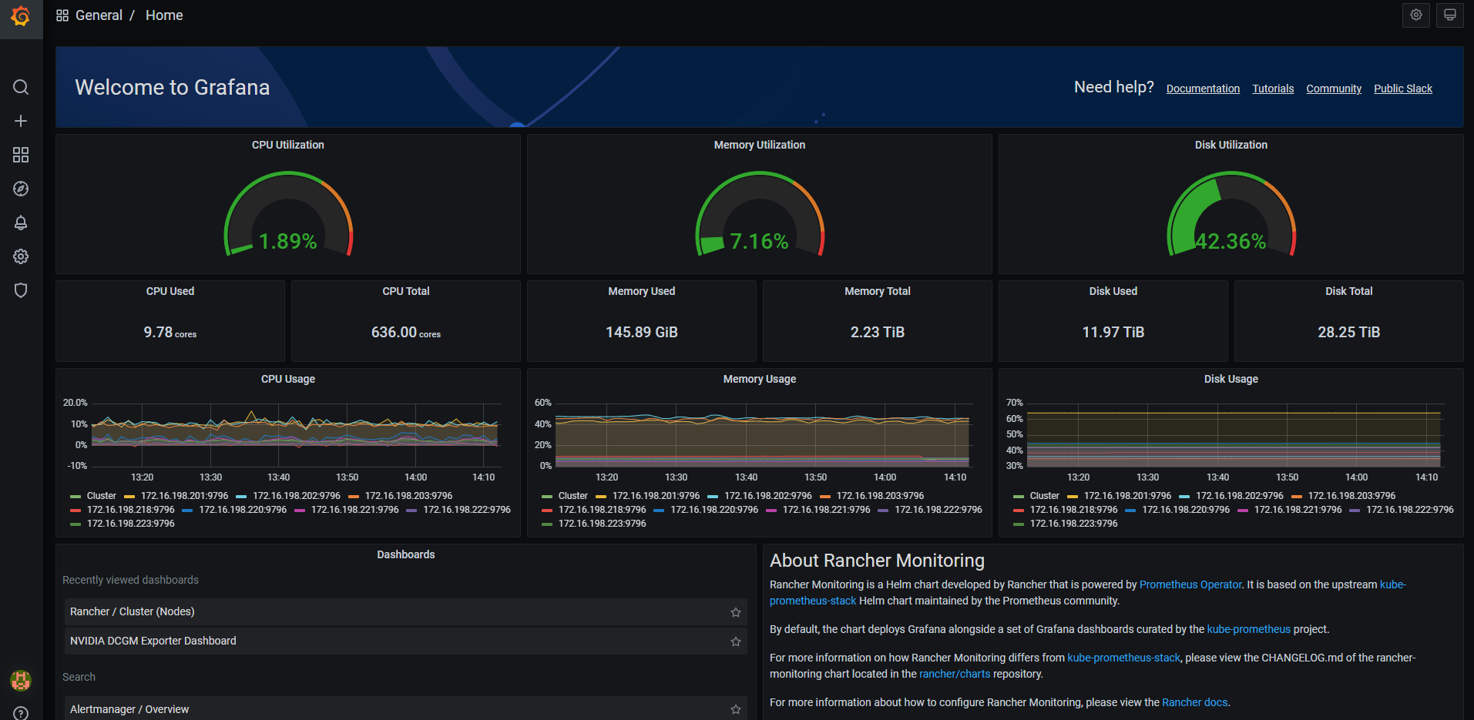1474x720 pixels.
Task: Open the Memory Total panel title menu
Action: (878, 291)
